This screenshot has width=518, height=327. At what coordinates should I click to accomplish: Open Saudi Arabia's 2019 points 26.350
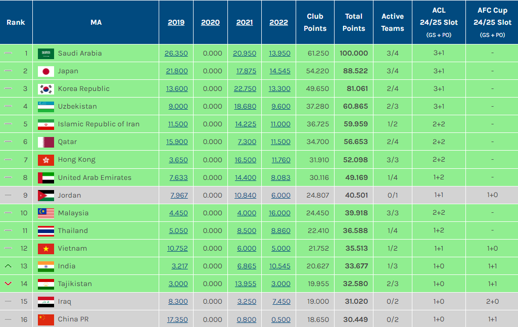point(176,54)
